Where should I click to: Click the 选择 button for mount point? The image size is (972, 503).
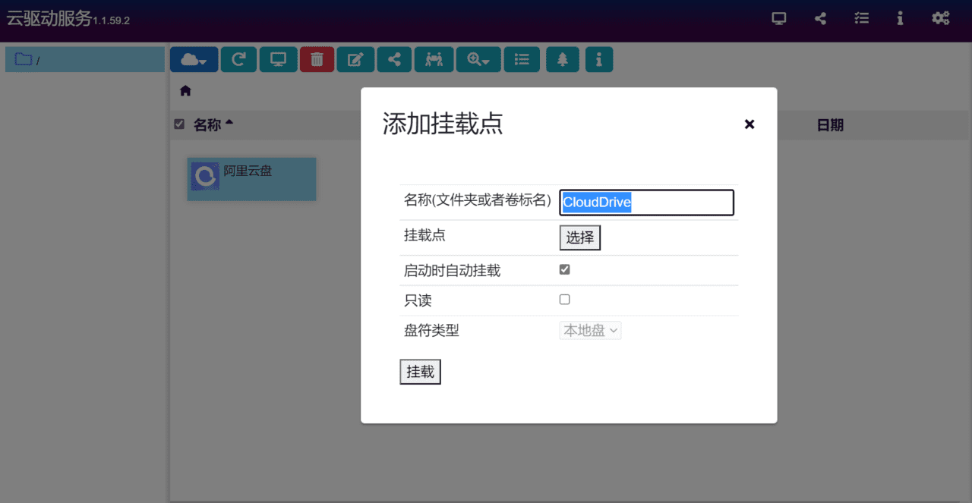[x=579, y=237]
